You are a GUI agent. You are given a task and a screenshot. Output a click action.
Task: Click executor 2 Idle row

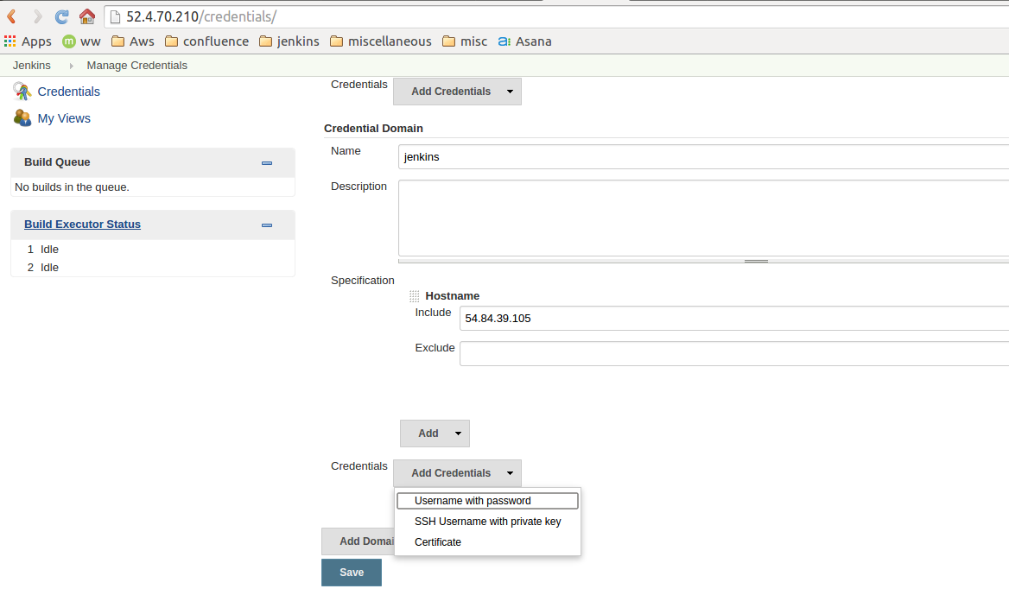[x=153, y=268]
